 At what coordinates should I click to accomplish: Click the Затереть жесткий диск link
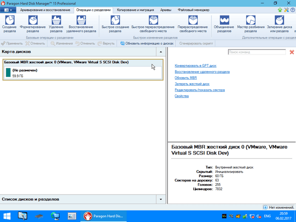192,84
